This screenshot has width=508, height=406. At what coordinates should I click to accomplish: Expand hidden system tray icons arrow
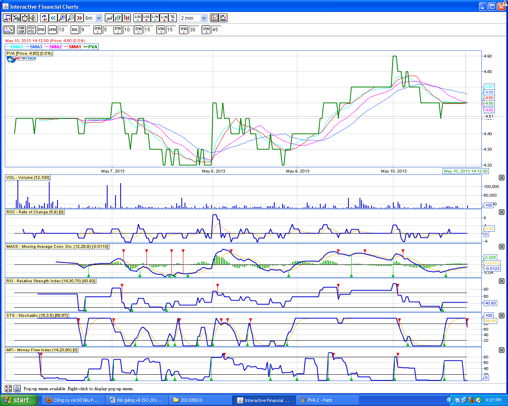450,400
